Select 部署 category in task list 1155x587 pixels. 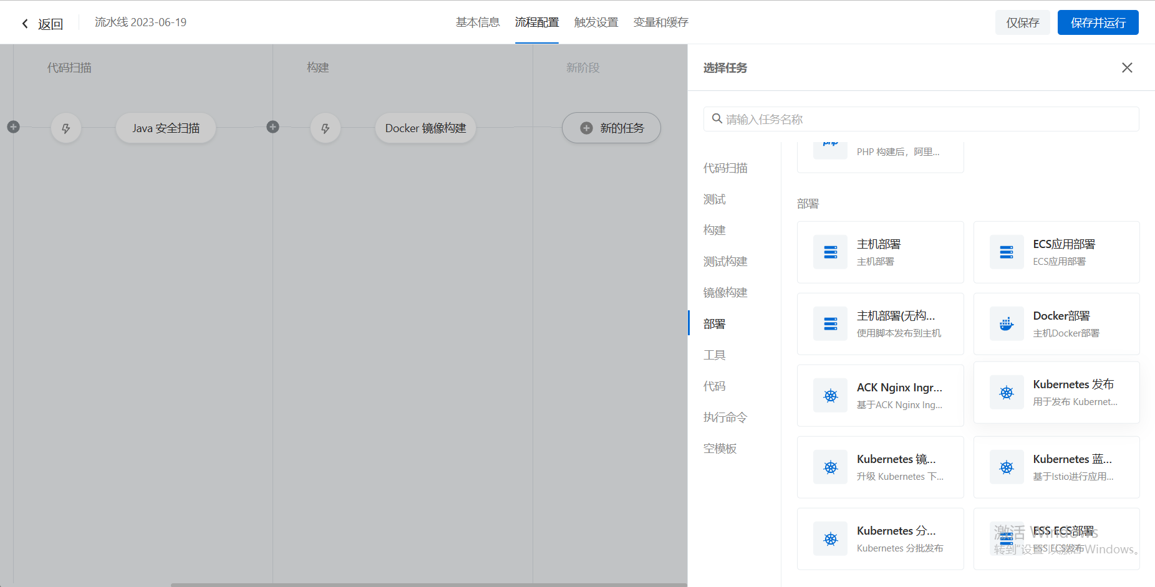click(x=715, y=324)
